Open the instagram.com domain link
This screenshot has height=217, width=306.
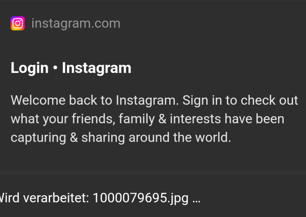pos(76,23)
